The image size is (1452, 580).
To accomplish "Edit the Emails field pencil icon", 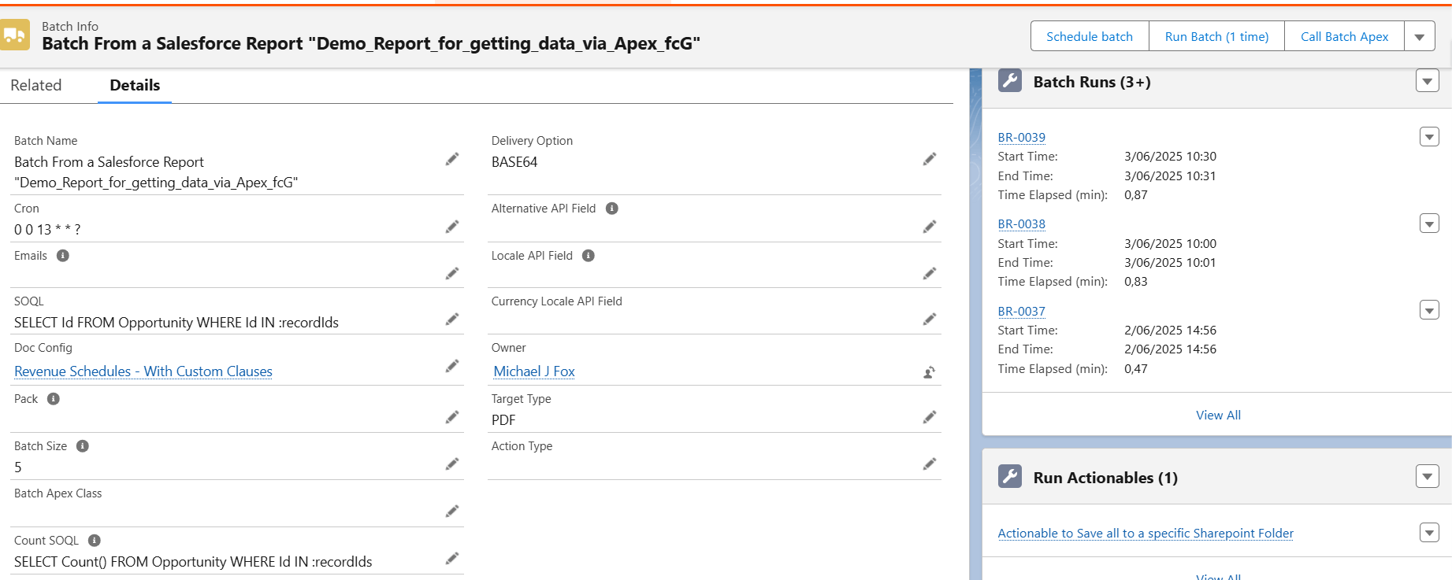I will tap(452, 273).
